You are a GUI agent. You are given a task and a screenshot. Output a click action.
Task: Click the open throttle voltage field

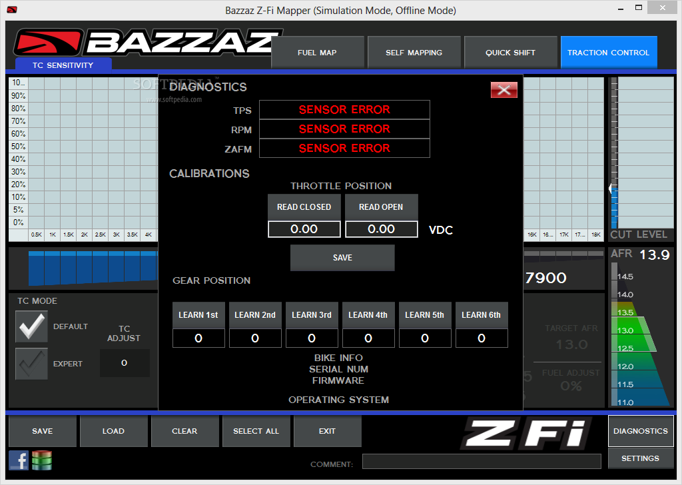tap(382, 229)
